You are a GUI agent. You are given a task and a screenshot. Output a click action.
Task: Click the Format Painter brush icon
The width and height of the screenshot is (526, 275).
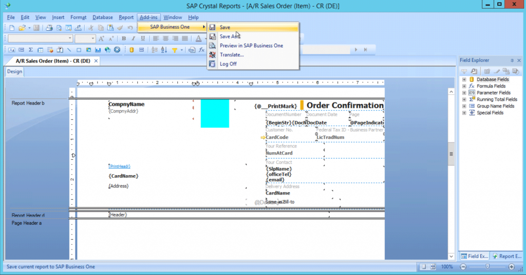[120, 28]
